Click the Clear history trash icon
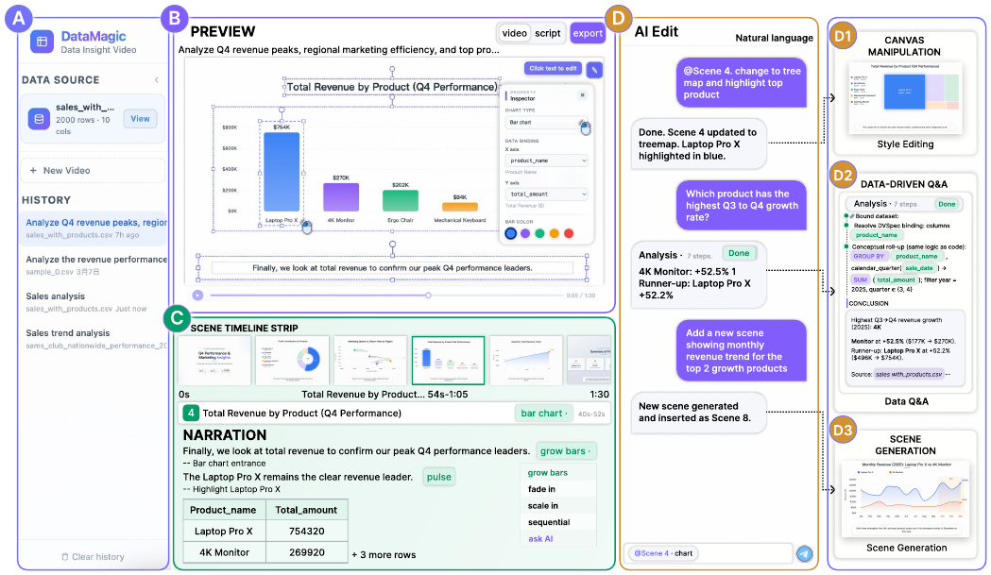Viewport: 991px width, 575px height. [x=64, y=557]
